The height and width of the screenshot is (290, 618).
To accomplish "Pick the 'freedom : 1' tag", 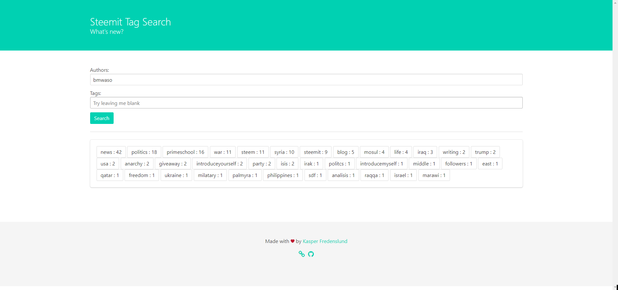I will (142, 175).
